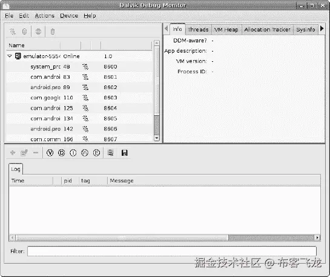Select the com.google process row

tap(79, 98)
